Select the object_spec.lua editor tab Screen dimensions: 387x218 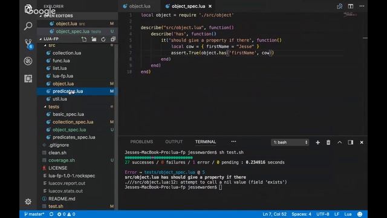[x=188, y=6]
